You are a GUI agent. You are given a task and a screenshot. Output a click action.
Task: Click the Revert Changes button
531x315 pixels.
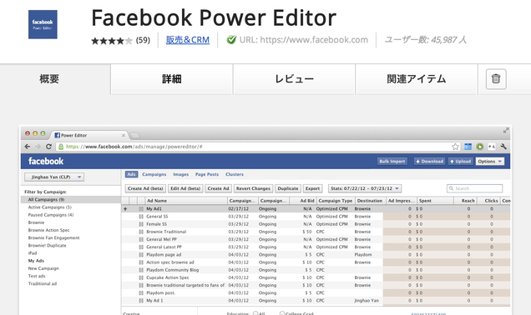pos(253,188)
